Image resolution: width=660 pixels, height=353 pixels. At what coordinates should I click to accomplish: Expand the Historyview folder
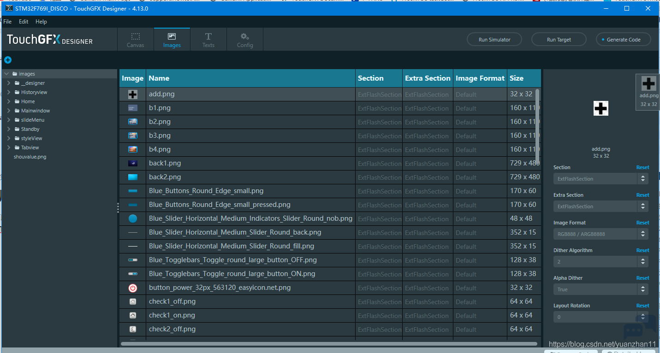pyautogui.click(x=9, y=92)
